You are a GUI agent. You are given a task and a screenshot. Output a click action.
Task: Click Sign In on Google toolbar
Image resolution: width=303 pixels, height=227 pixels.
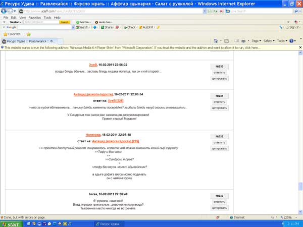[293, 27]
